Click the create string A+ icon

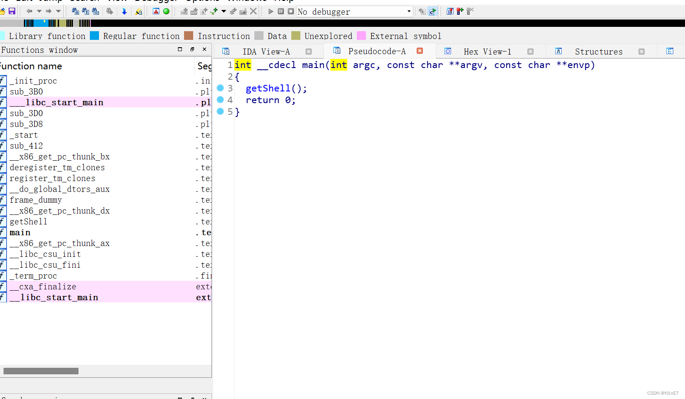pos(204,11)
